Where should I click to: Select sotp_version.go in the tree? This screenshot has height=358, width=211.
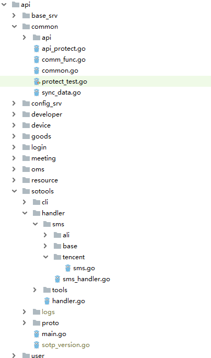(x=66, y=345)
